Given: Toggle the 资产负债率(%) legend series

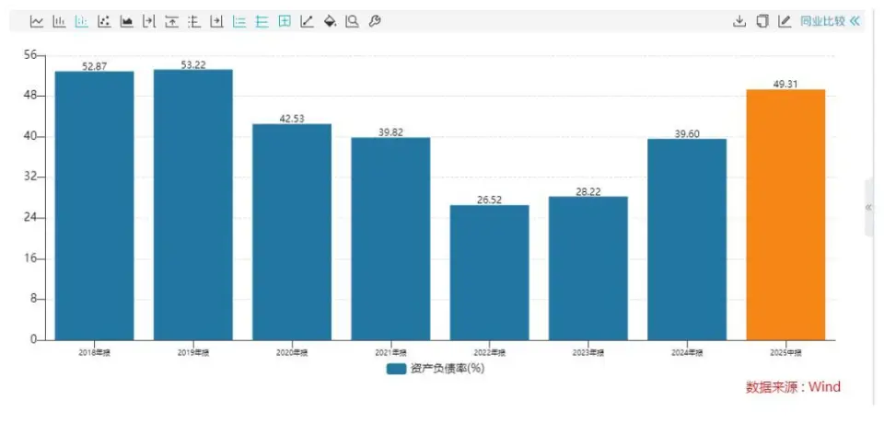Looking at the screenshot, I should coord(436,369).
